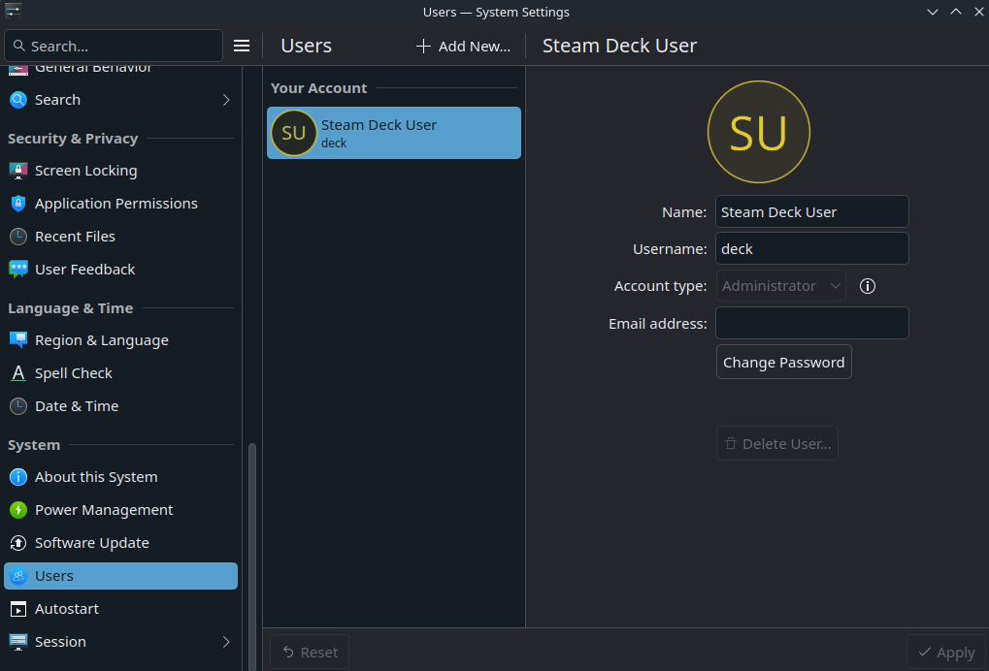The height and width of the screenshot is (671, 989).
Task: Open User Feedback settings
Action: click(x=120, y=269)
